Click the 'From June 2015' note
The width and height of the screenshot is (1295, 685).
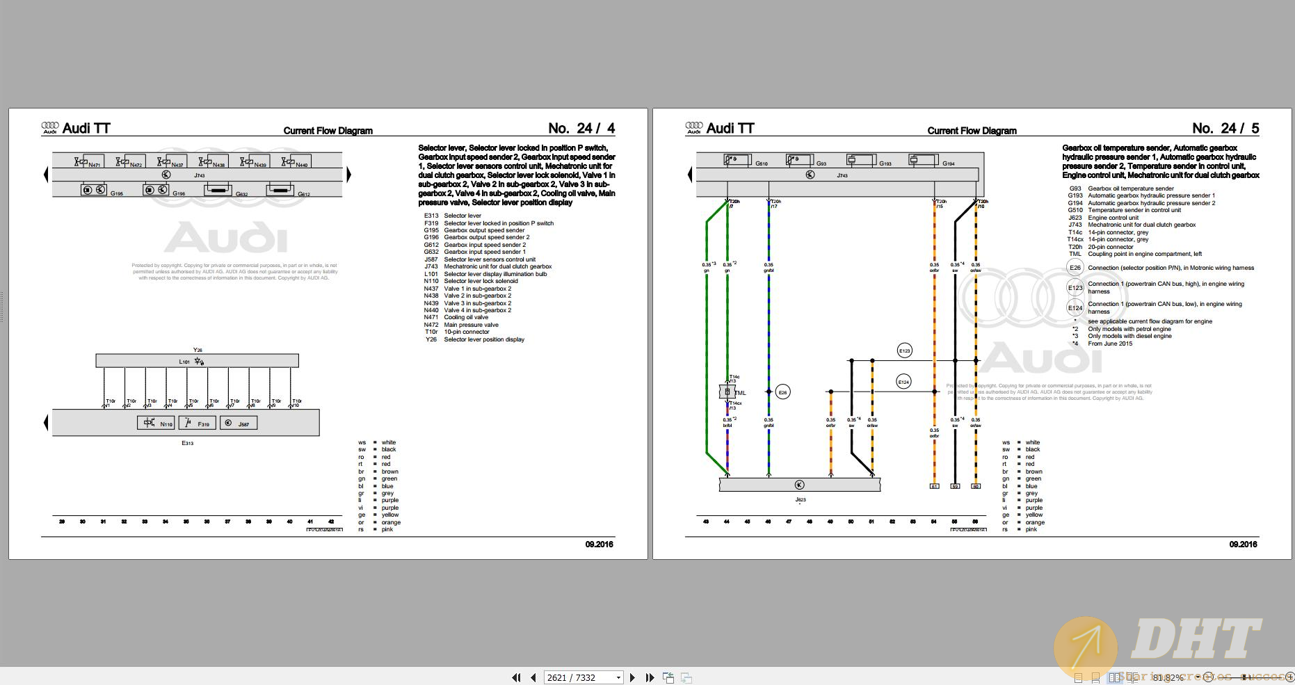point(1110,344)
